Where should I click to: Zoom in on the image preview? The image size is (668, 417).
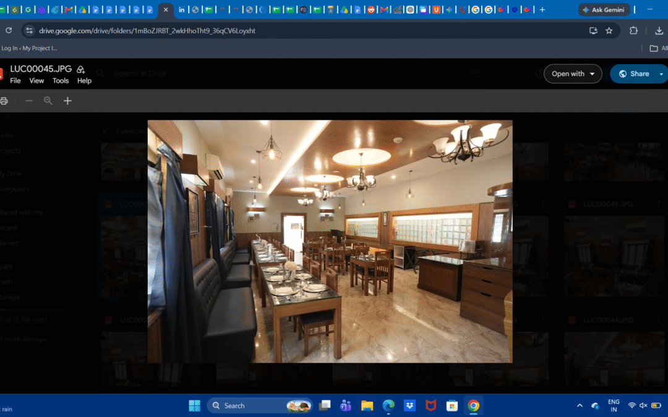pos(67,101)
